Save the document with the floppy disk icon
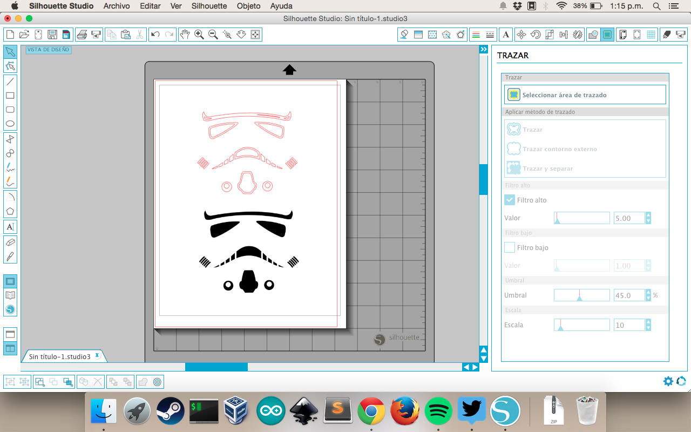 [52, 35]
